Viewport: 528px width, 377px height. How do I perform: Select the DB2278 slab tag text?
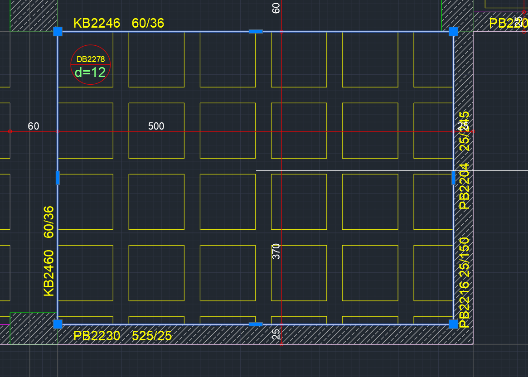point(91,59)
